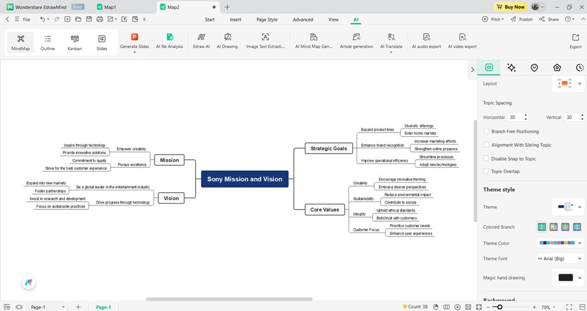The width and height of the screenshot is (587, 311).
Task: Select AI audio export
Action: (427, 41)
